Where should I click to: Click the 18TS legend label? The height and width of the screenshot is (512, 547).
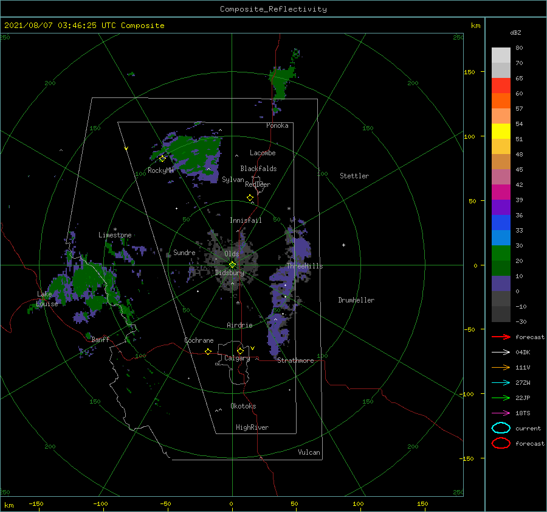523,413
